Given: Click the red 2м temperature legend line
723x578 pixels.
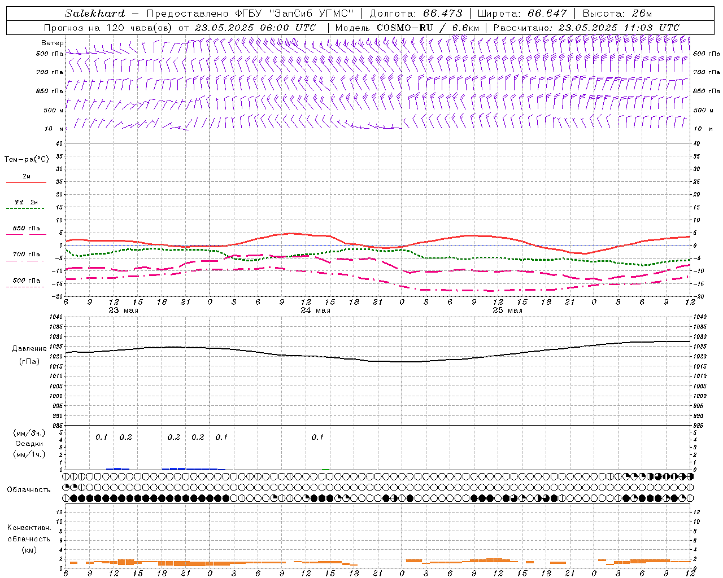Looking at the screenshot, I should coord(26,182).
